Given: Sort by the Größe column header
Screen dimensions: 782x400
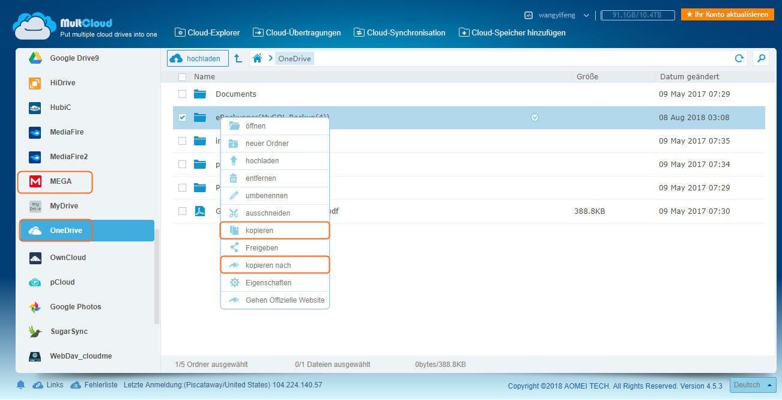Looking at the screenshot, I should [x=587, y=77].
